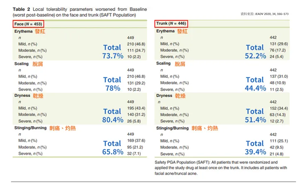Click the Face (N = 453) header
Image resolution: width=307 pixels, height=183 pixels.
pos(29,24)
